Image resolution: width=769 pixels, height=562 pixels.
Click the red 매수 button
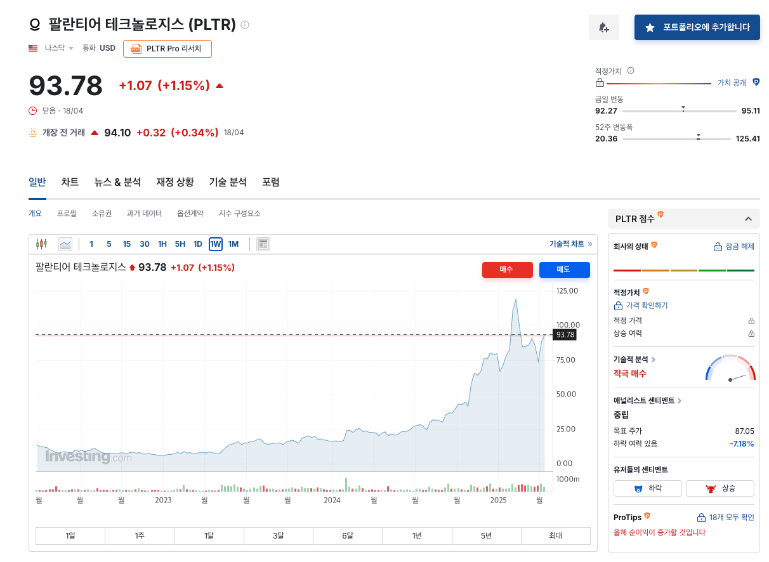(x=508, y=270)
